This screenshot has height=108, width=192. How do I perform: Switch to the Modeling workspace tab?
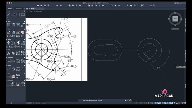click(19, 9)
